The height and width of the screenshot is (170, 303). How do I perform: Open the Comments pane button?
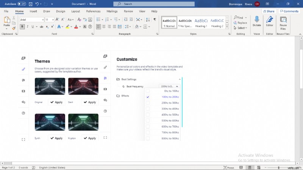289,11
